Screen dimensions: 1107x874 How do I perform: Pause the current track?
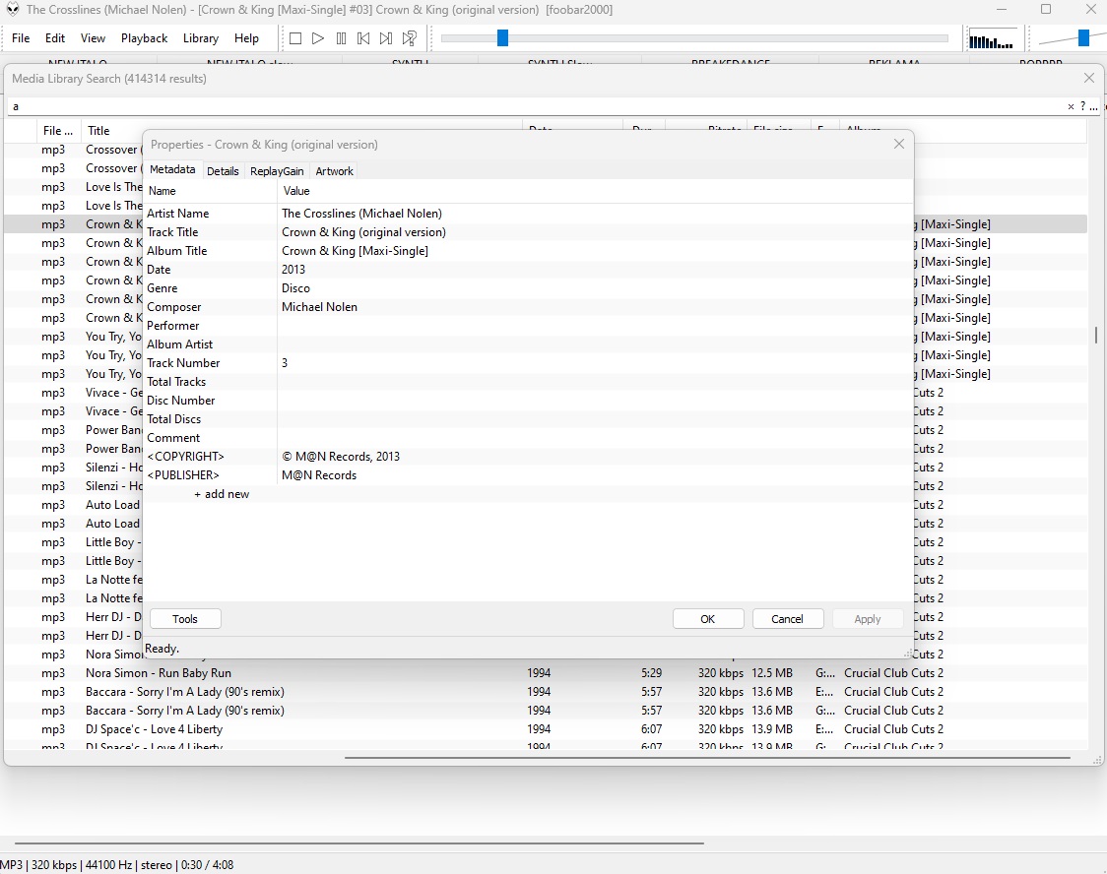(341, 38)
